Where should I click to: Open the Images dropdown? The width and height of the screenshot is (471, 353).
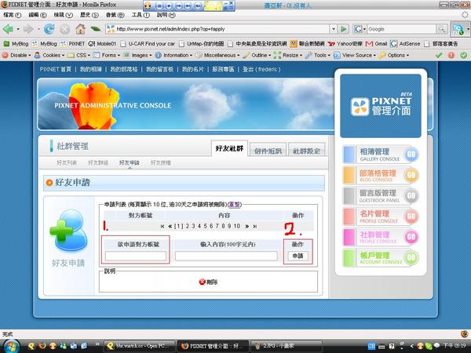(x=138, y=55)
